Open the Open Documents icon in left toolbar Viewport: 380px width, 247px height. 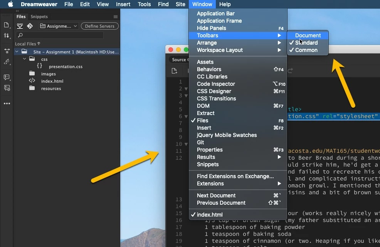pyautogui.click(x=7, y=25)
